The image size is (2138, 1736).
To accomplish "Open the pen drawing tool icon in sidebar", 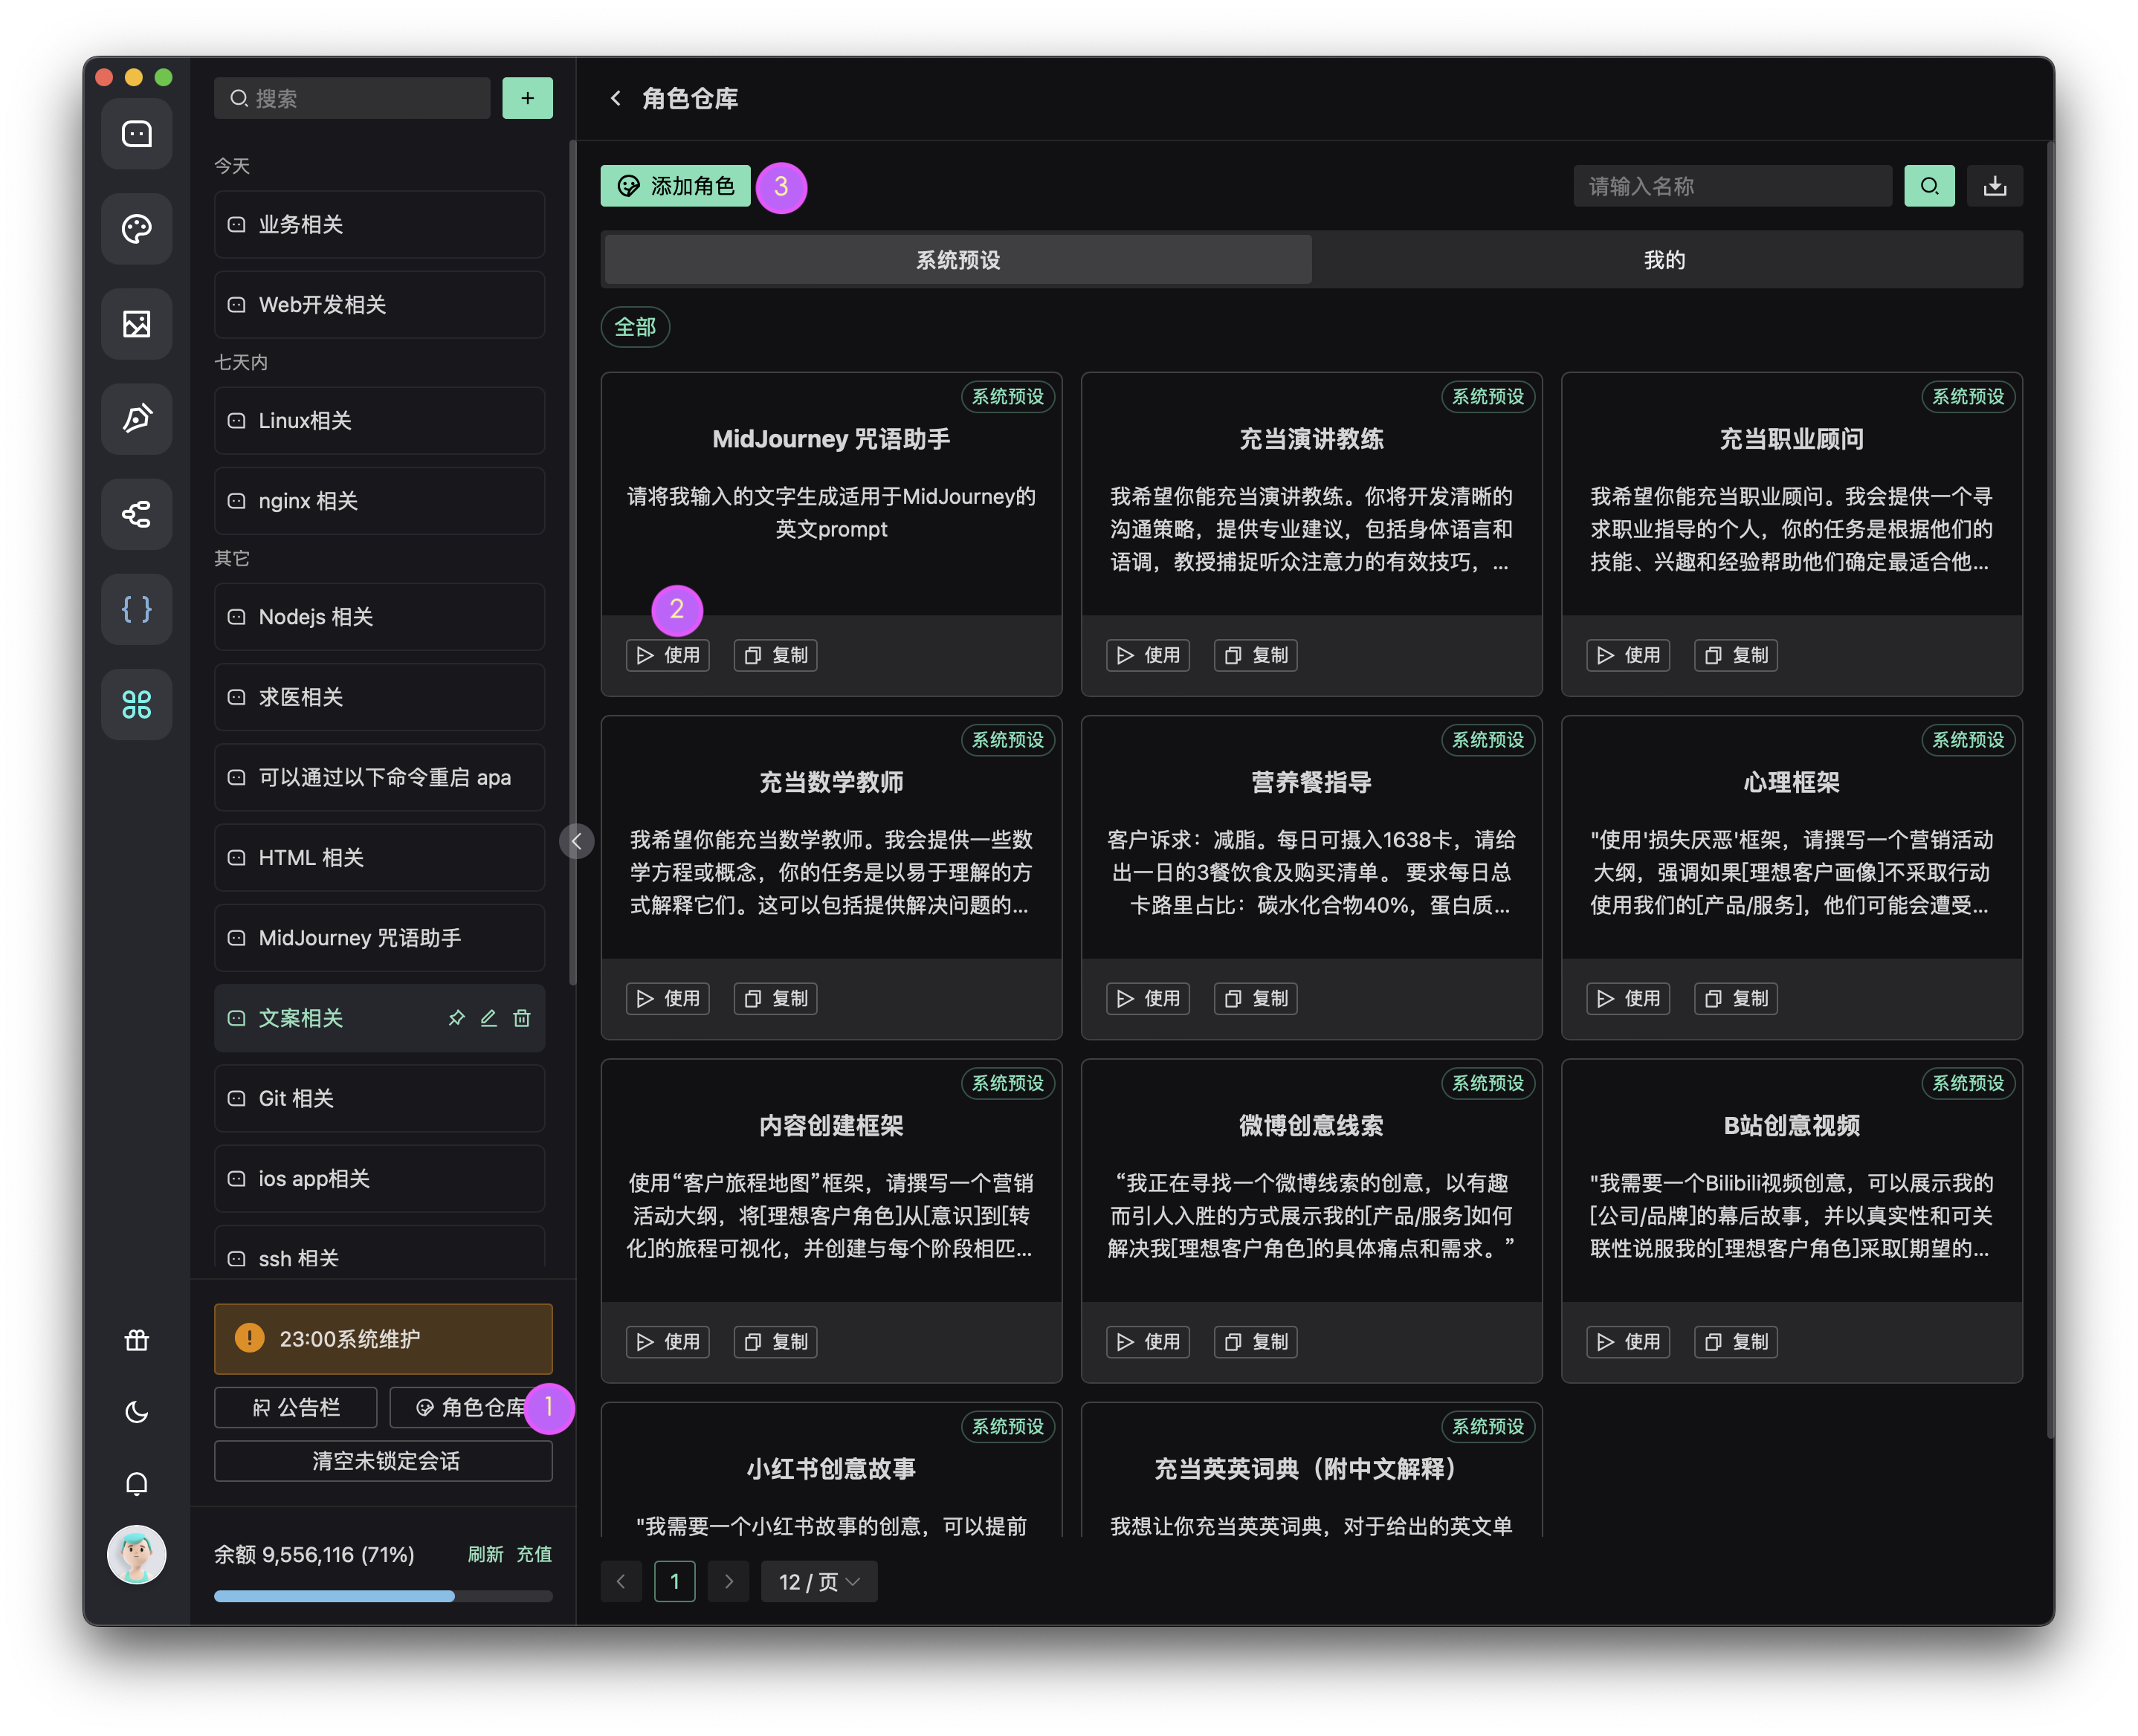I will click(136, 419).
